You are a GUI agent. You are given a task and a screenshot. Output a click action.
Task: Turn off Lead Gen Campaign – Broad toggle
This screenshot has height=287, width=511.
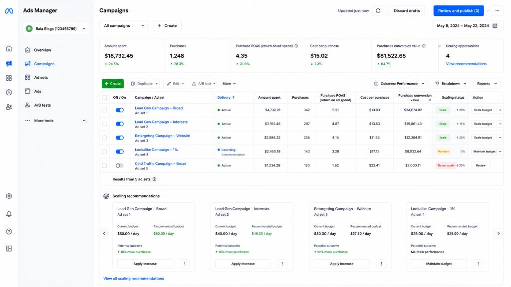tap(120, 110)
